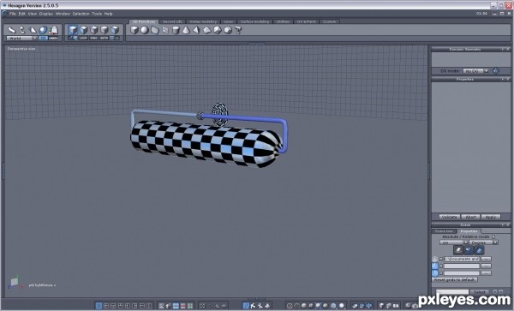Create a Cone primitive

(186, 30)
